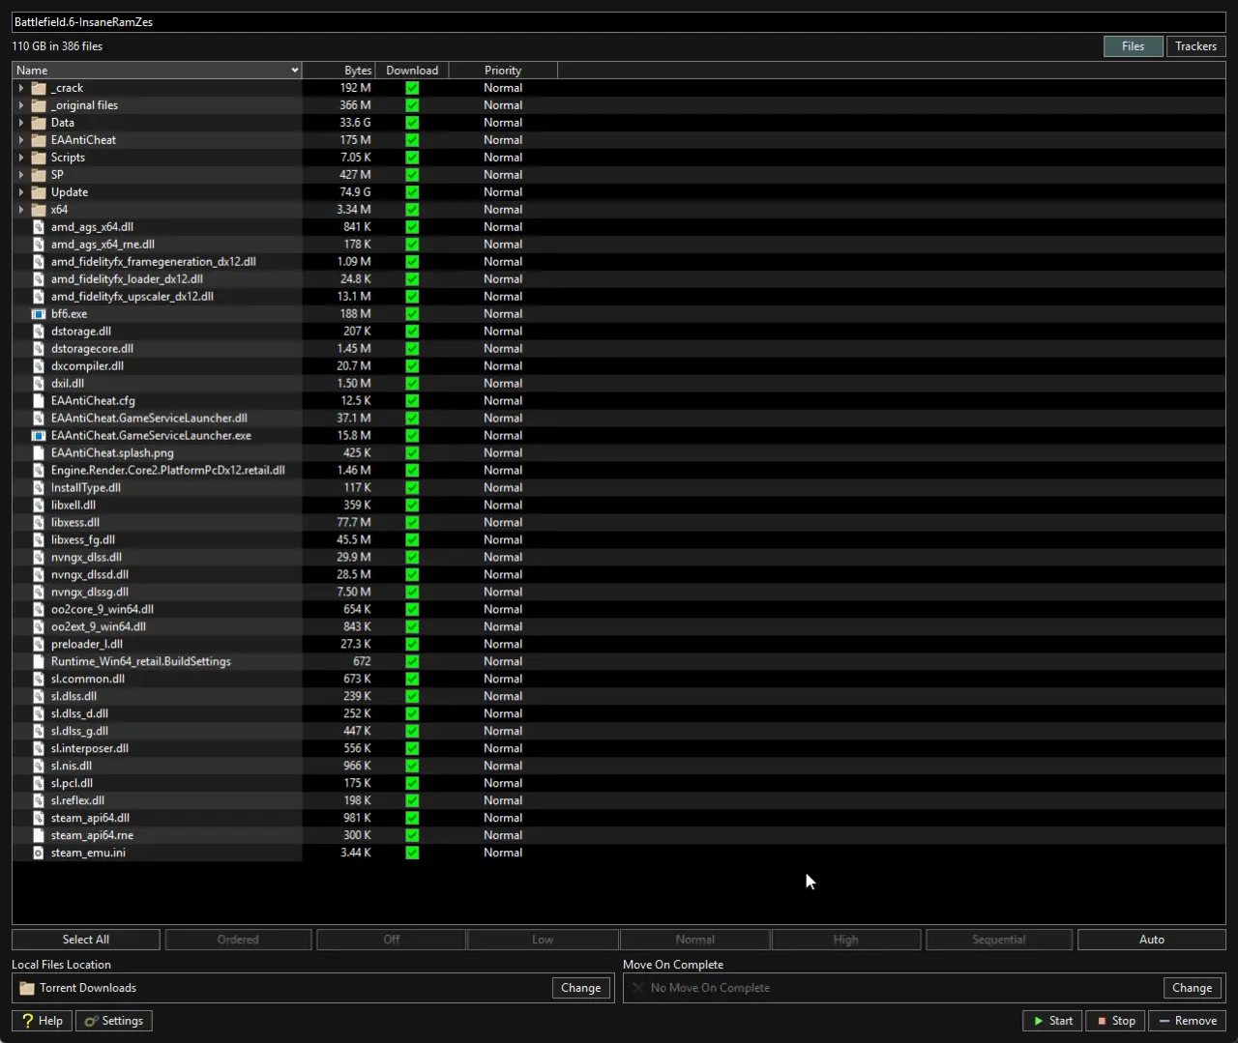1238x1043 pixels.
Task: Switch to the Files tab
Action: pos(1134,46)
